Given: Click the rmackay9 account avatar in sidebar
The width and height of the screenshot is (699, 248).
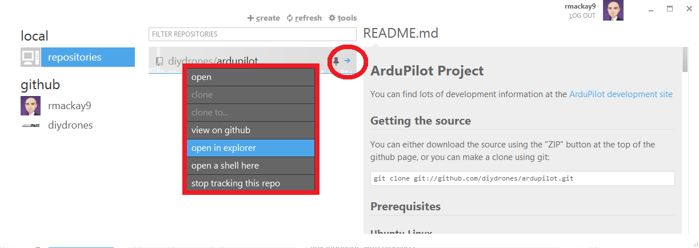Looking at the screenshot, I should (x=30, y=106).
